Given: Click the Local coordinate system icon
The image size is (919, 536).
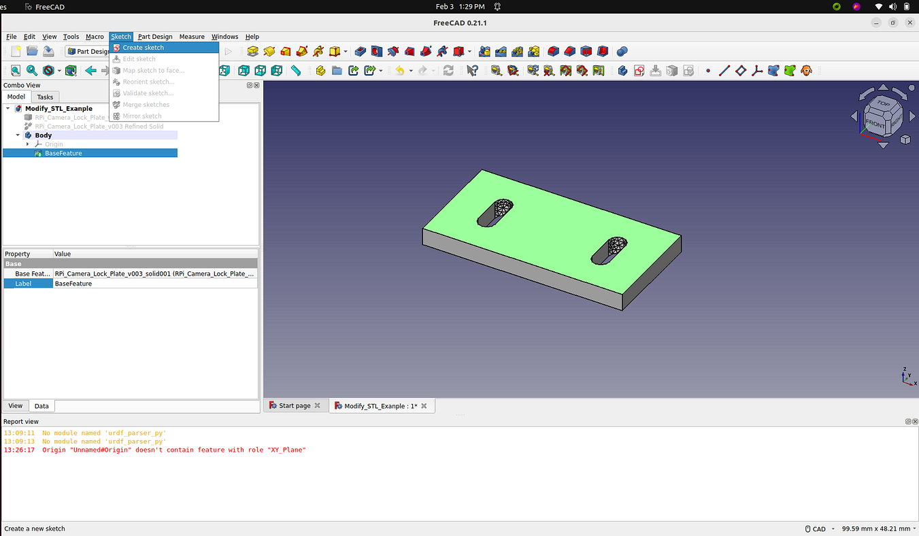Looking at the screenshot, I should pos(757,70).
